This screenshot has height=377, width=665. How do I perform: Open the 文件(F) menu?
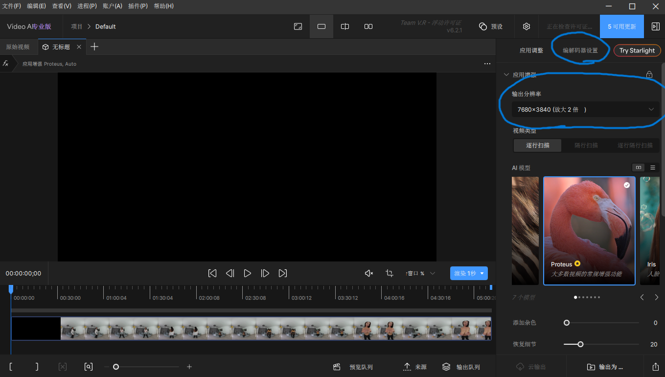click(x=12, y=6)
